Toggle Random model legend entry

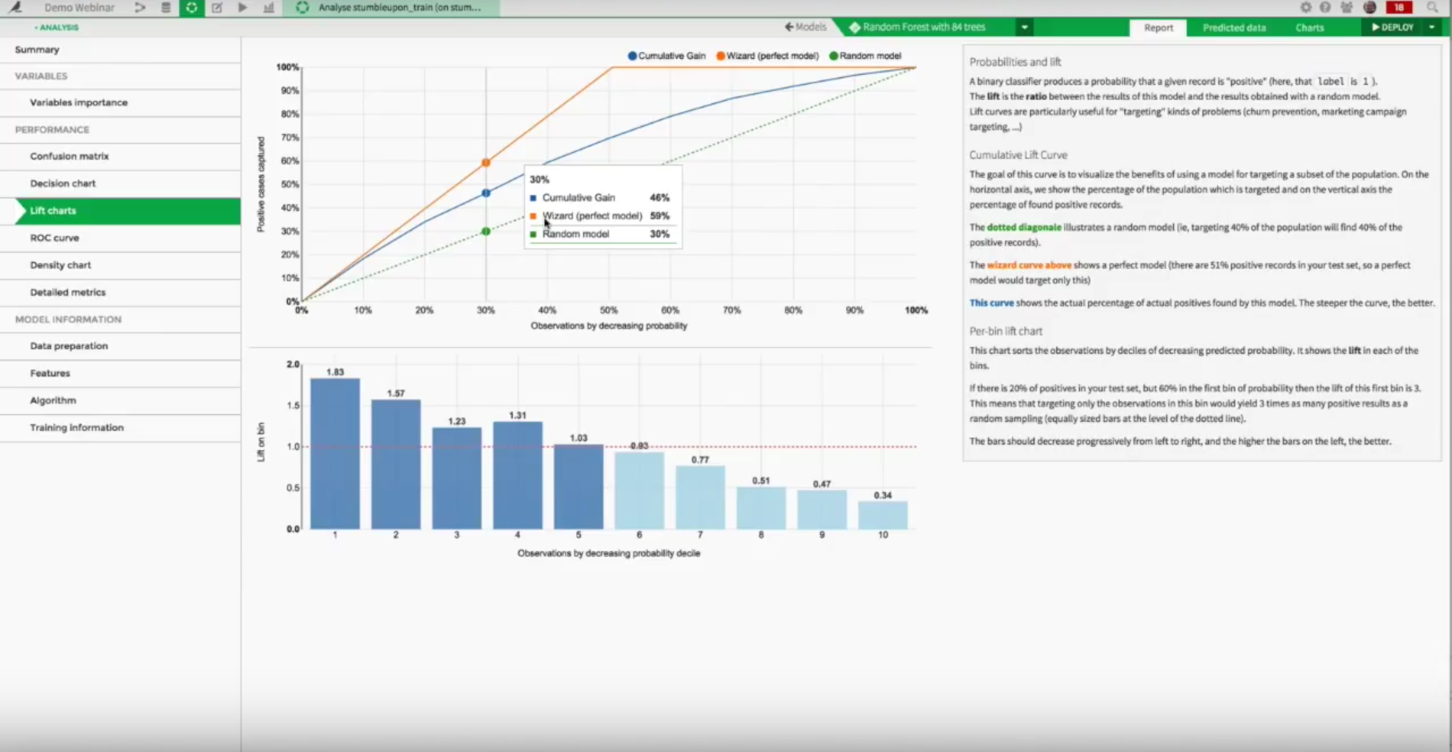pos(865,56)
